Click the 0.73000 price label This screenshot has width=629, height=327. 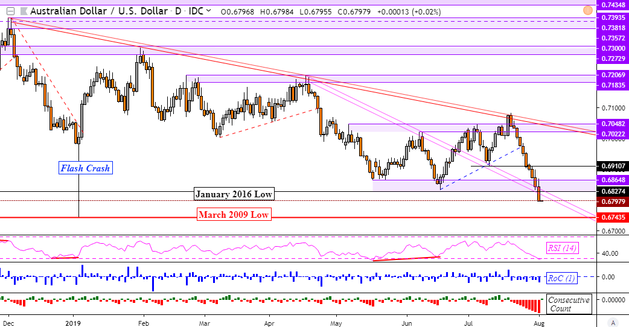(613, 48)
